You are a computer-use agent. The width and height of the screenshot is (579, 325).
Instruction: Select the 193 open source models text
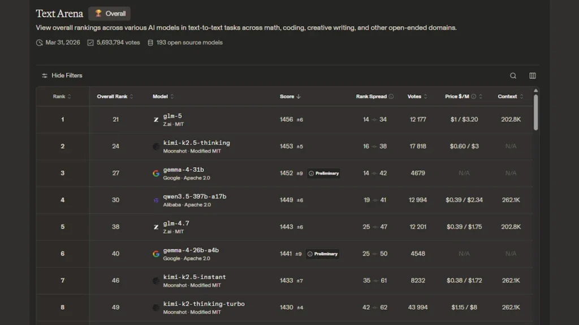pos(189,43)
